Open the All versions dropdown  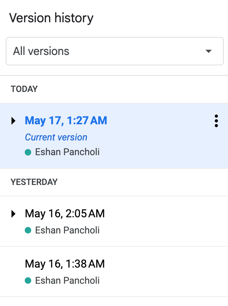tap(114, 51)
